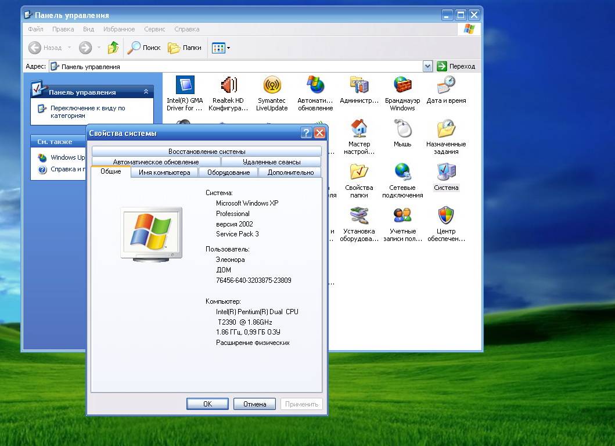Click OK in Свойства системы dialog
Image resolution: width=615 pixels, height=446 pixels.
tap(207, 404)
